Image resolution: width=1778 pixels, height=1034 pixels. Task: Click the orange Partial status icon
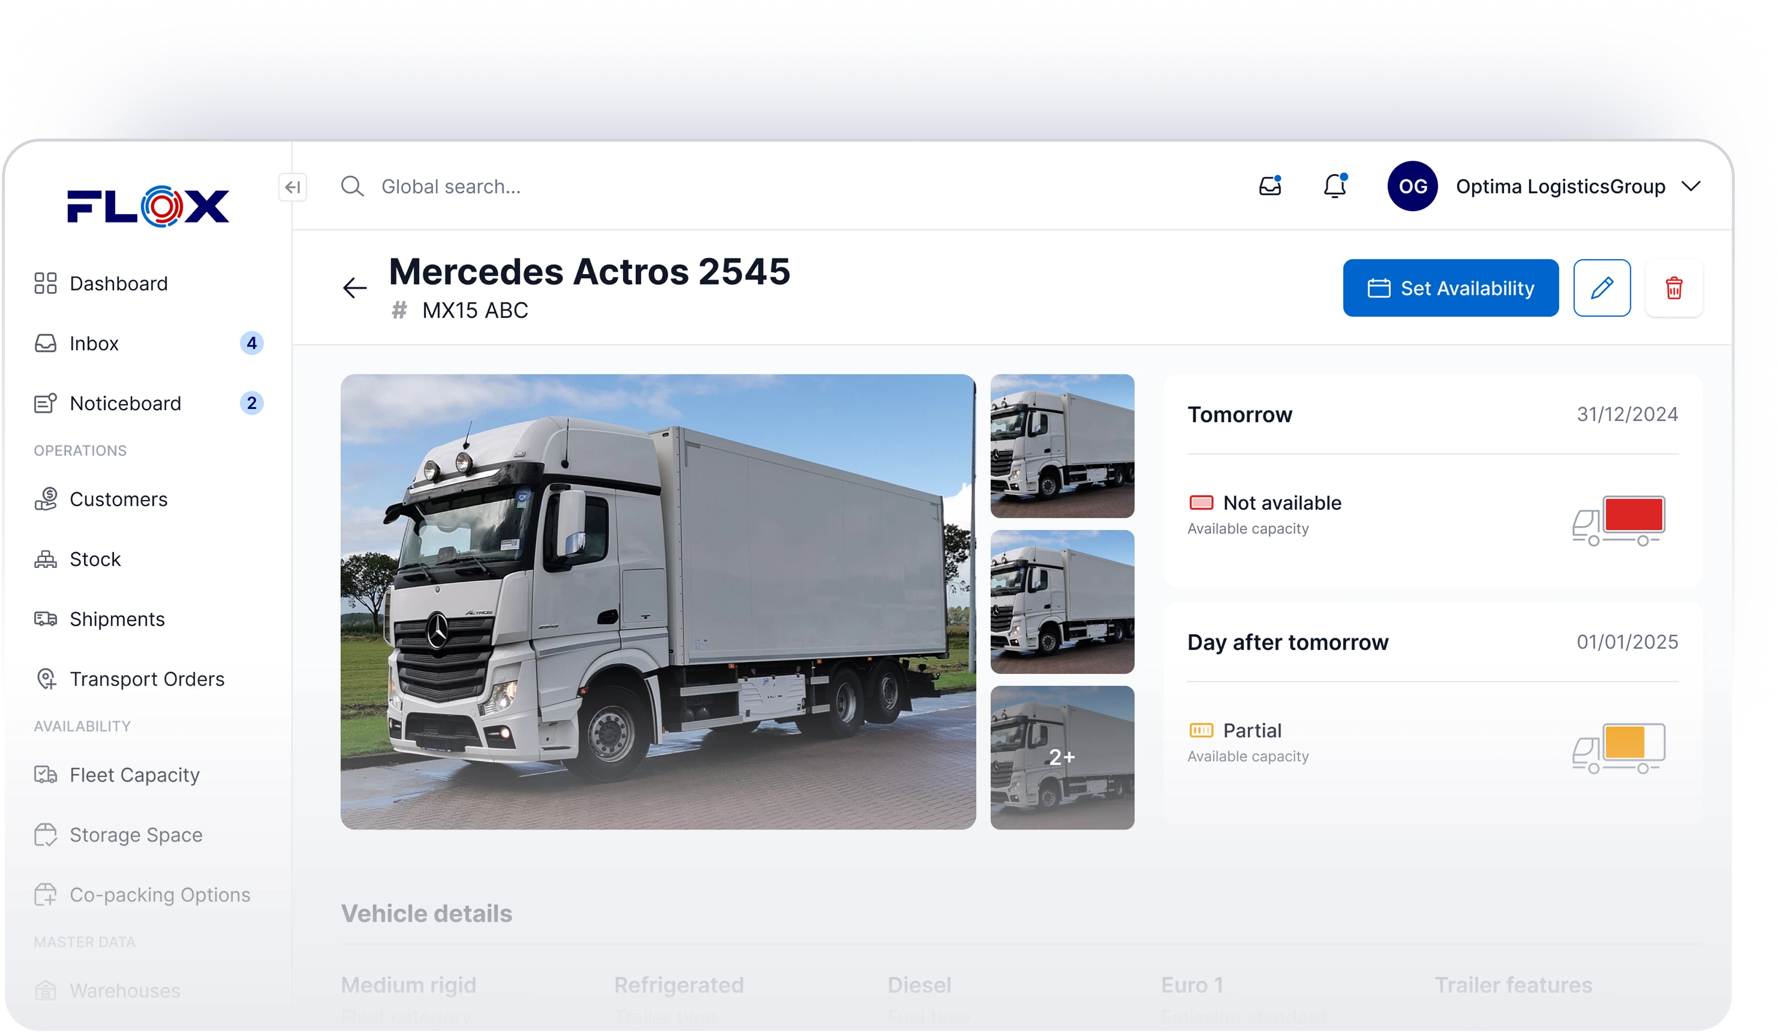pos(1201,731)
